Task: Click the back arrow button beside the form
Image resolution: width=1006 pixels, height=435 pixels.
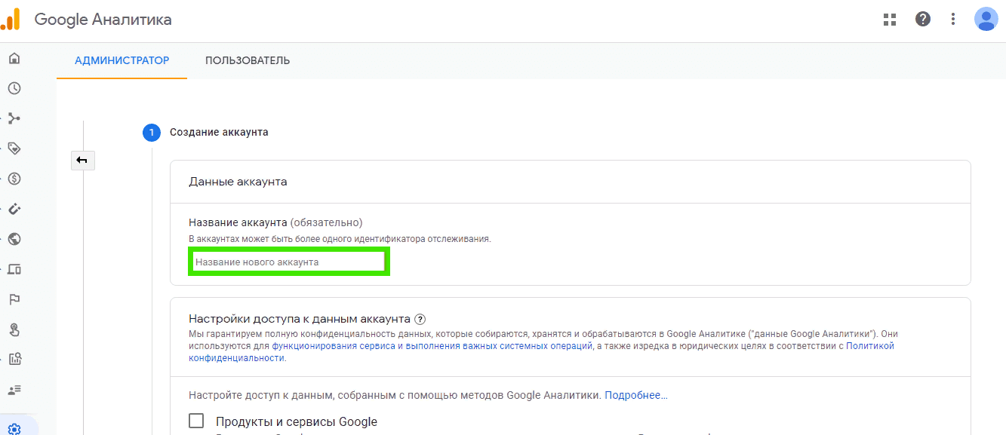Action: 82,160
